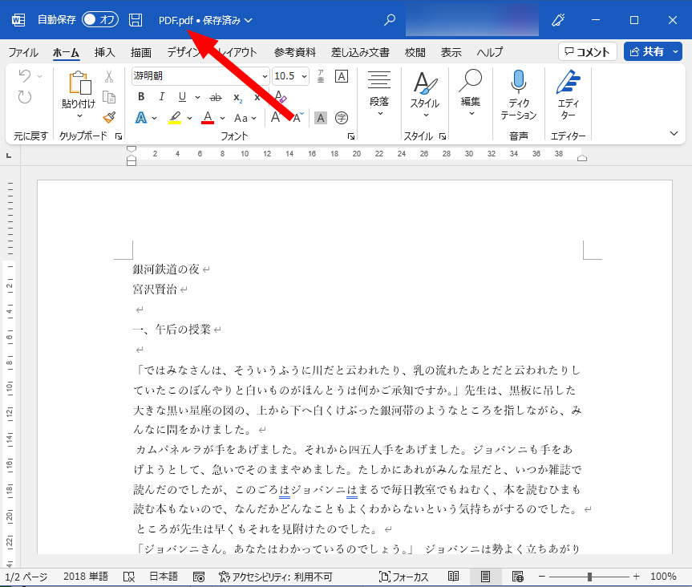This screenshot has width=692, height=587.
Task: Click the Undo icon
Action: pos(25,76)
